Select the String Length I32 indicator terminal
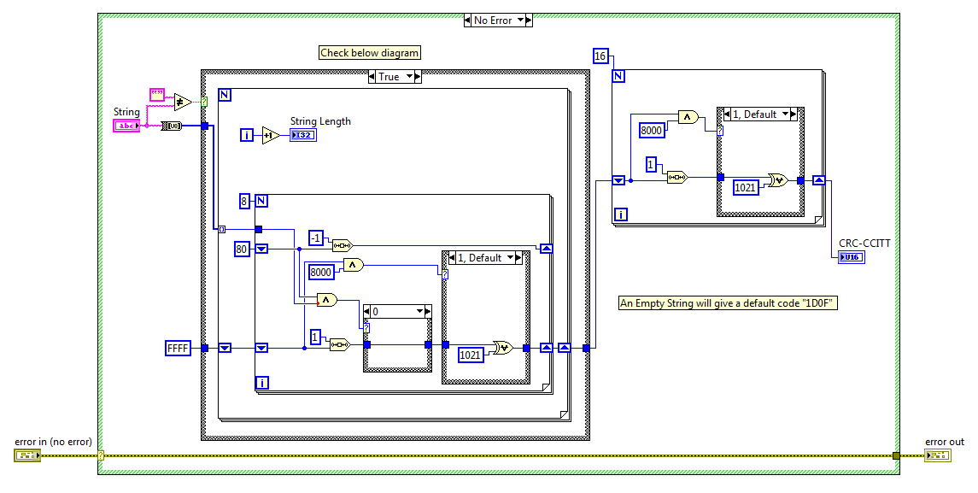This screenshot has width=978, height=493. point(303,135)
